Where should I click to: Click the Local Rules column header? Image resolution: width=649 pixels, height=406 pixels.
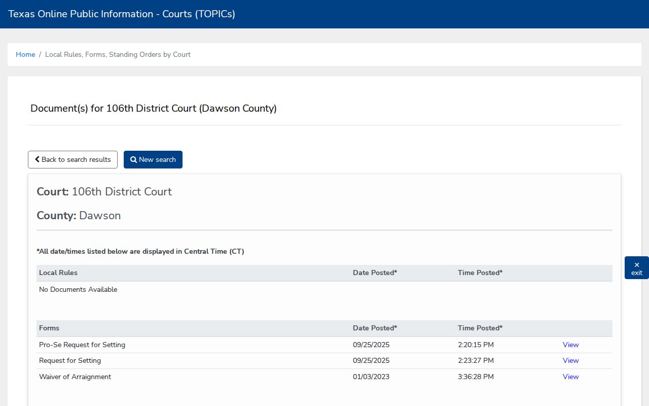(58, 273)
